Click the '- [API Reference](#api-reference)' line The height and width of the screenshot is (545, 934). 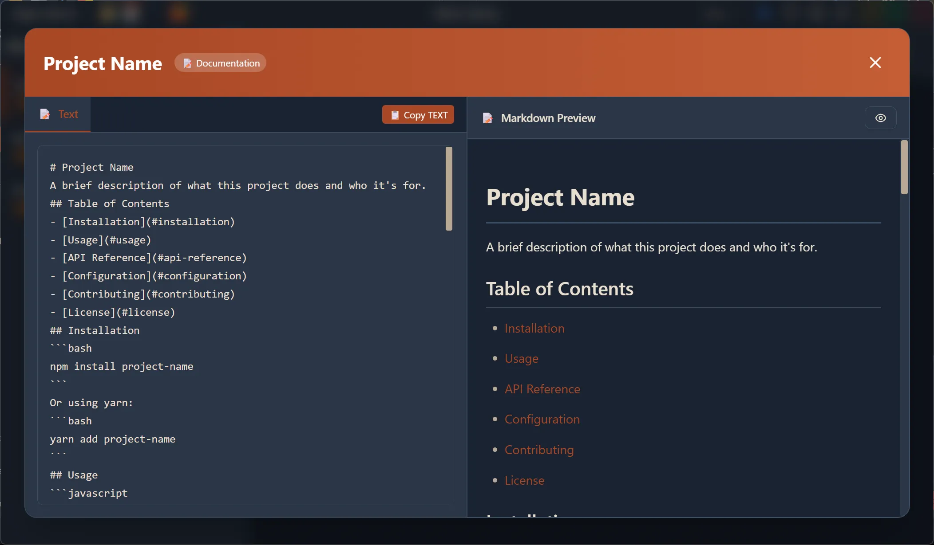tap(148, 258)
